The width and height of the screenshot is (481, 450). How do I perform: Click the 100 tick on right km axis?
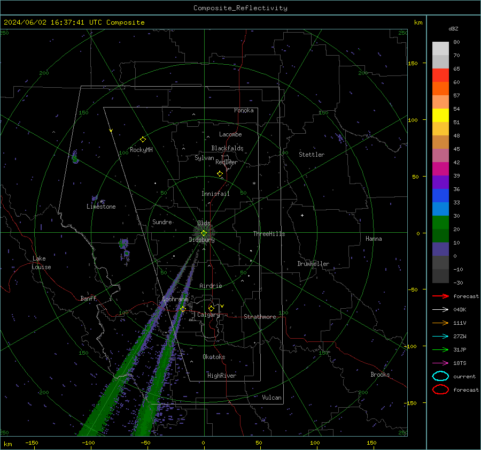(413, 120)
